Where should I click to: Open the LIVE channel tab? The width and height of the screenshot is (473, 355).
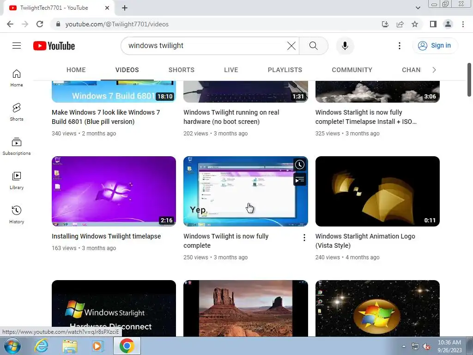[x=231, y=70]
